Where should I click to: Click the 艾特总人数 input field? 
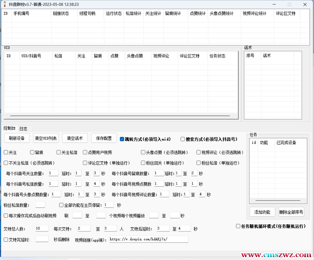pos(42,228)
